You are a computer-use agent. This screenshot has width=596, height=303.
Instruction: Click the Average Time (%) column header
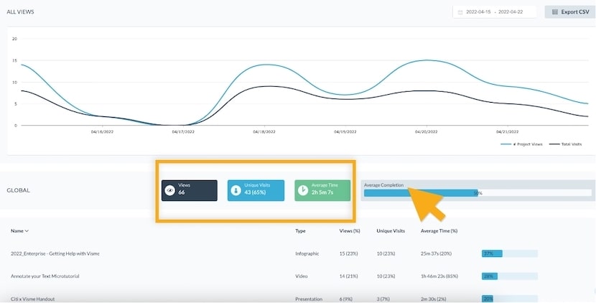click(439, 231)
